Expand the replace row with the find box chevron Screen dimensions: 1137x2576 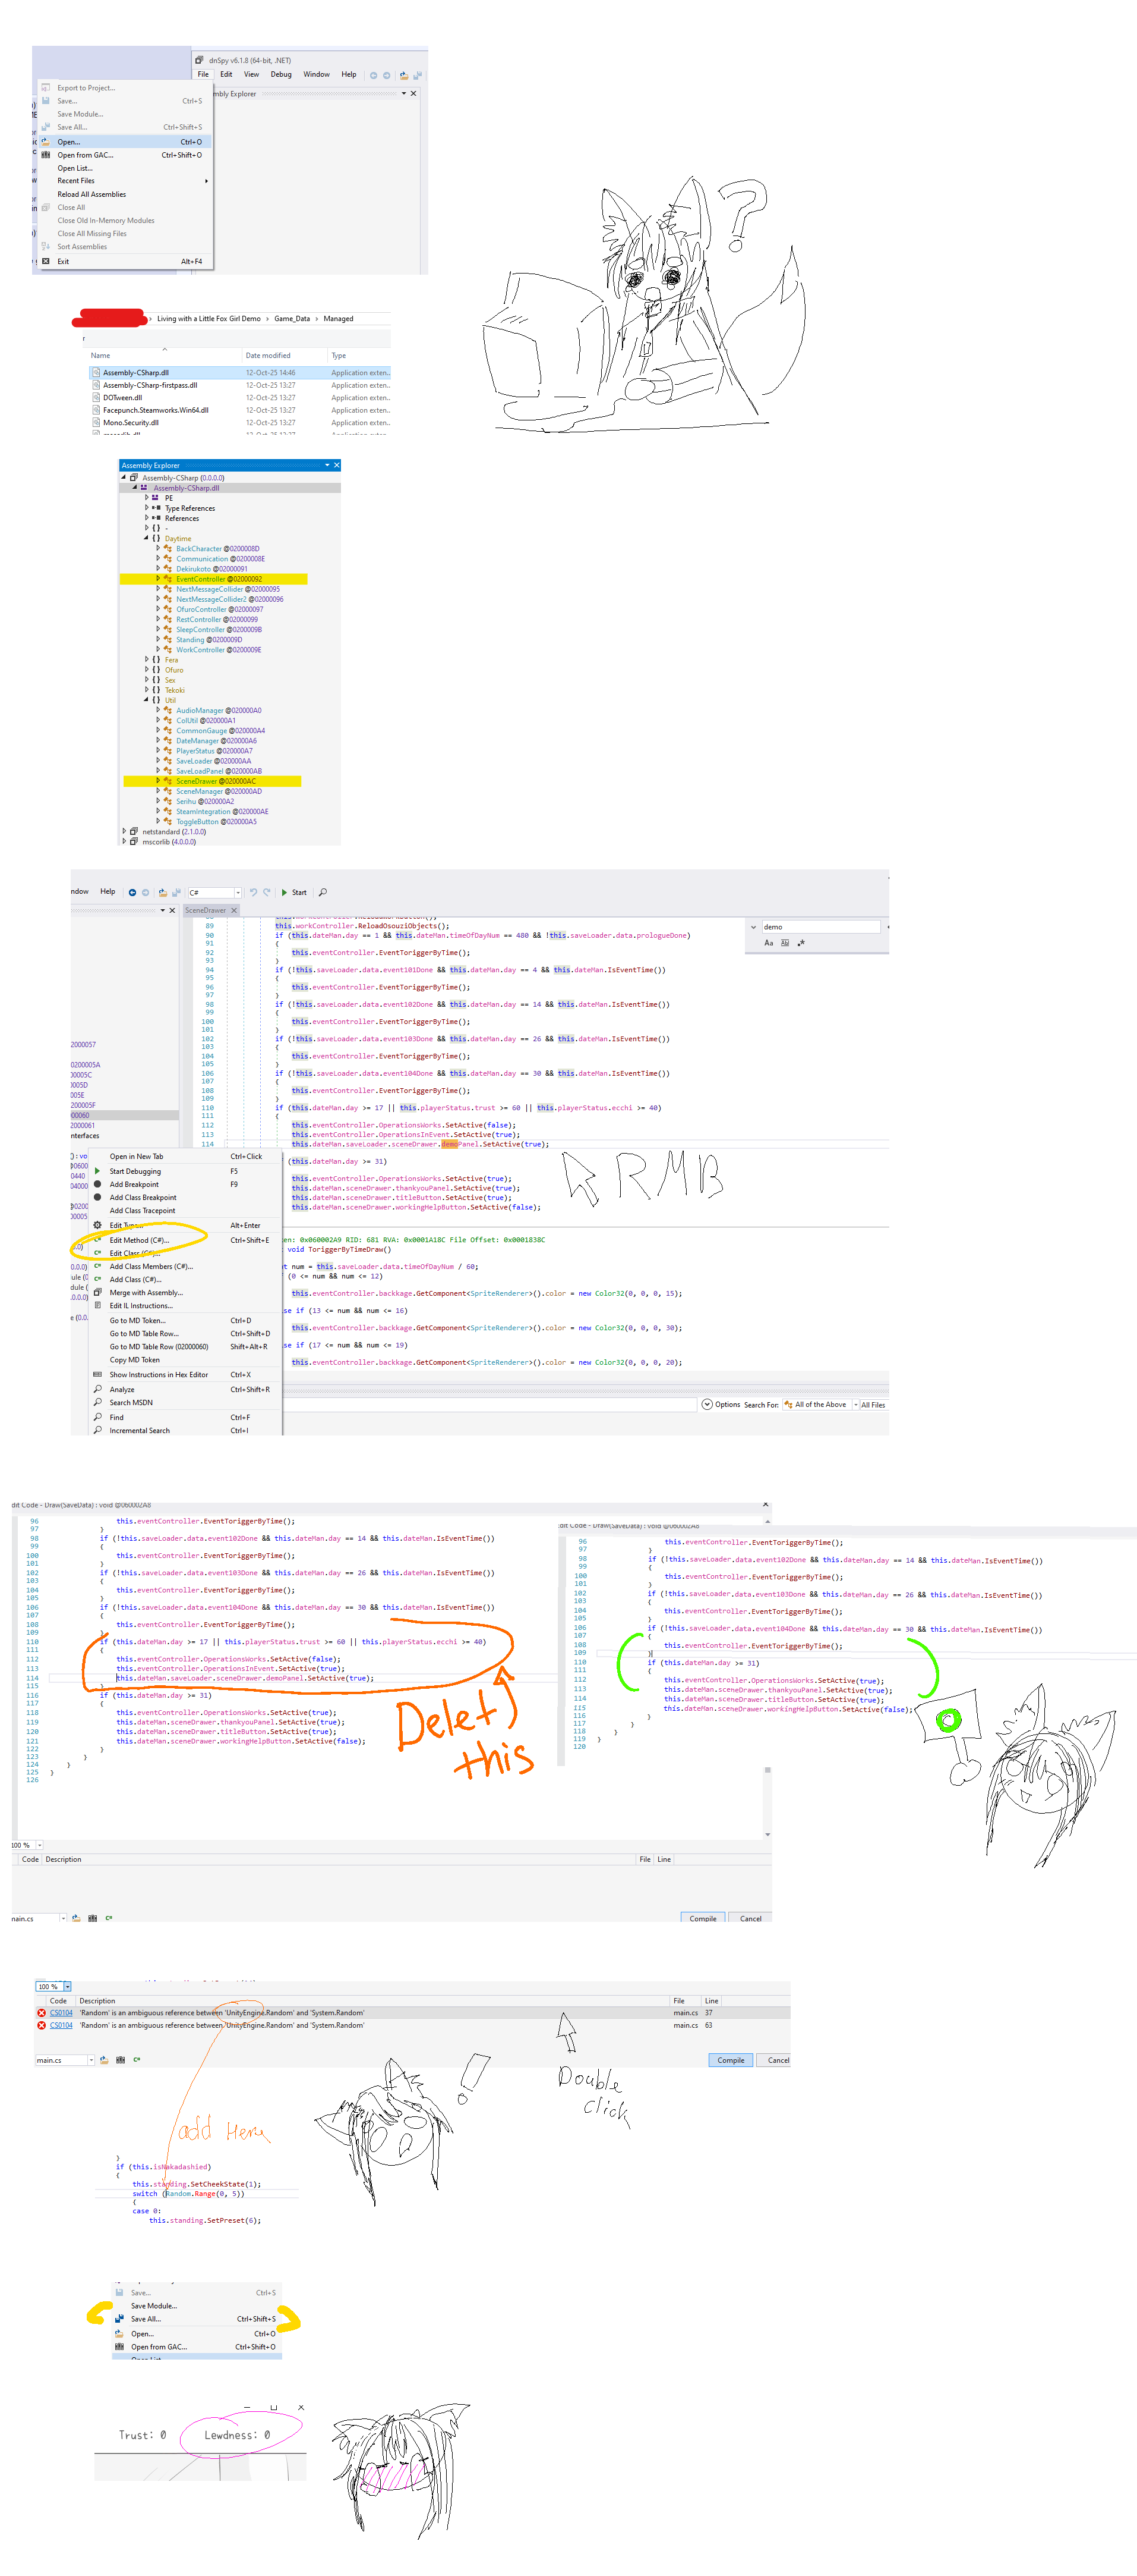click(753, 927)
